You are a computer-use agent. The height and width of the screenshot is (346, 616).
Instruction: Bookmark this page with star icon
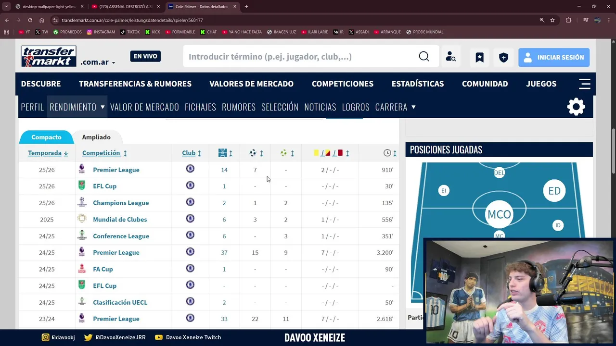pos(552,20)
